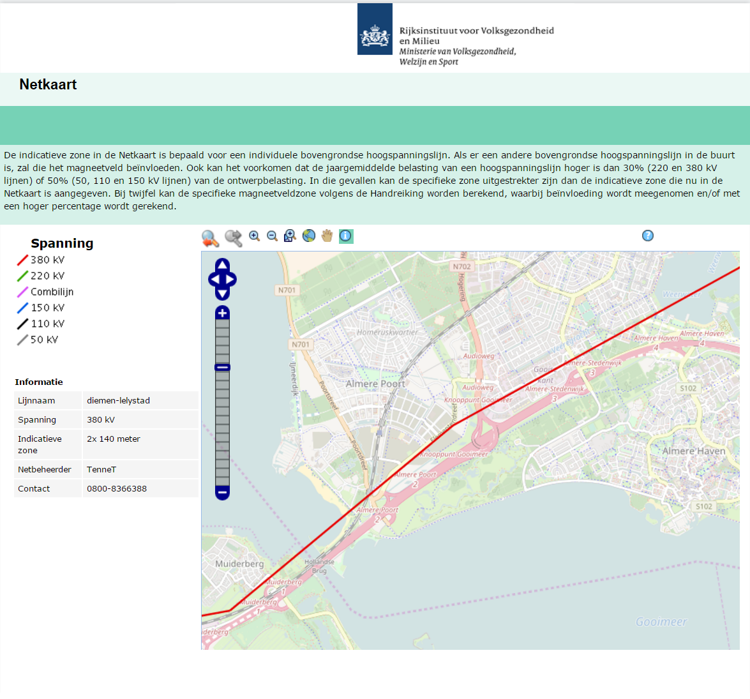Click the 110 kV legend label
The width and height of the screenshot is (750, 699).
click(47, 324)
